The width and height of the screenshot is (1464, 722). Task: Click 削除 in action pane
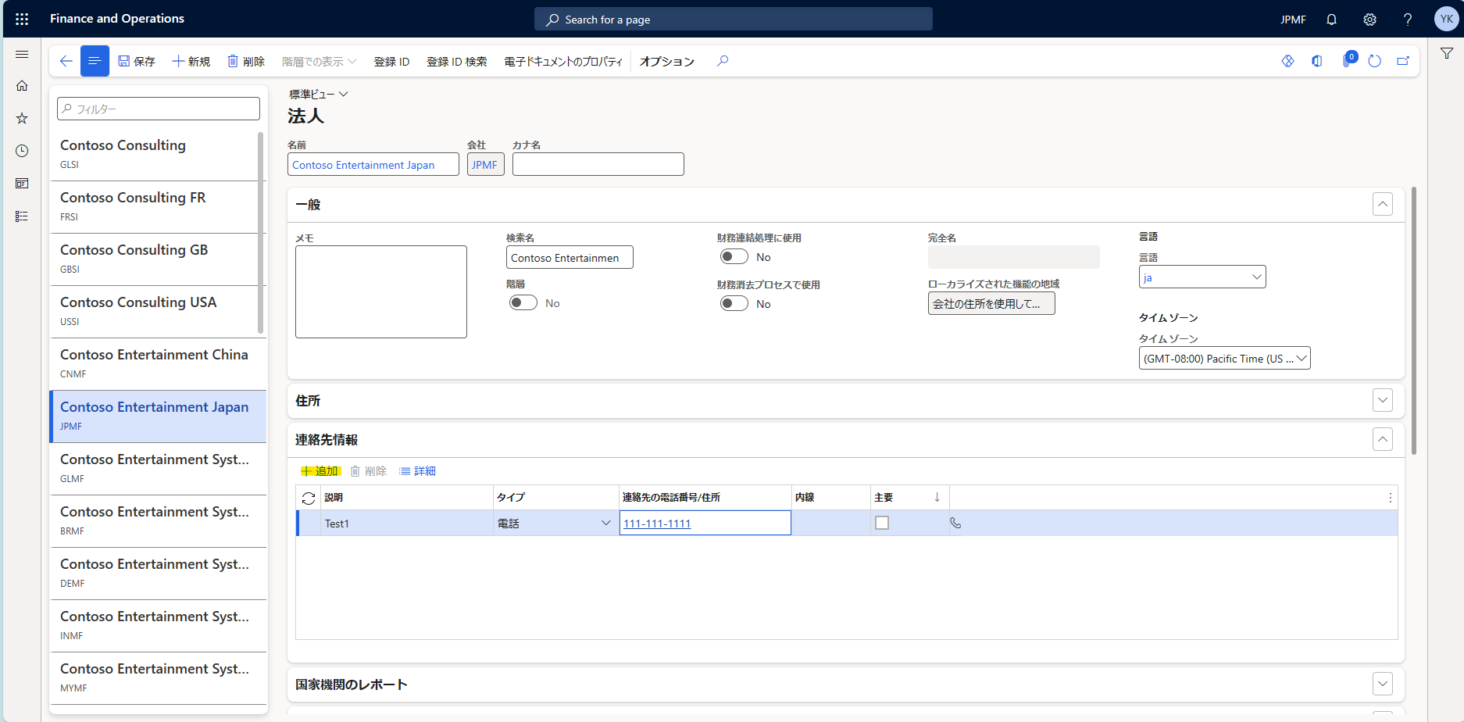[x=246, y=61]
